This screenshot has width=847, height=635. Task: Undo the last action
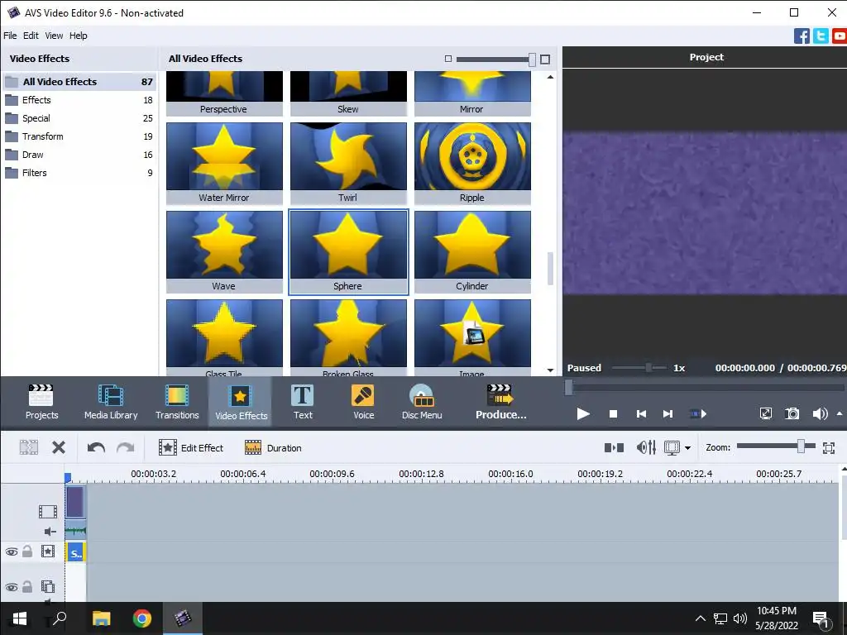[x=96, y=447]
